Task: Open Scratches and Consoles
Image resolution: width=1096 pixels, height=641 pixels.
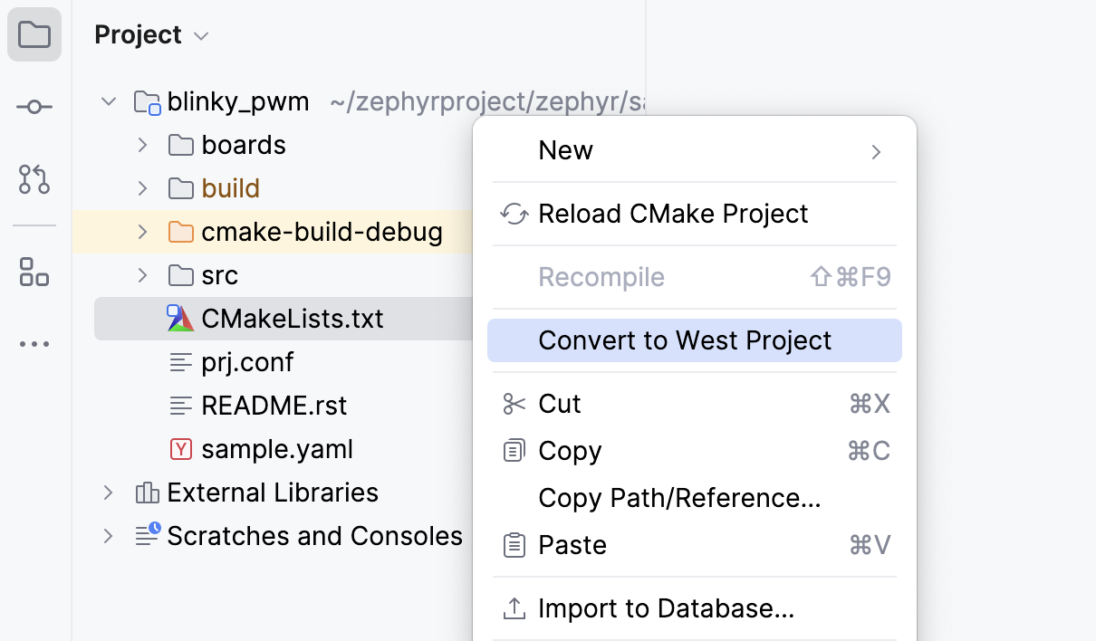Action: point(314,535)
